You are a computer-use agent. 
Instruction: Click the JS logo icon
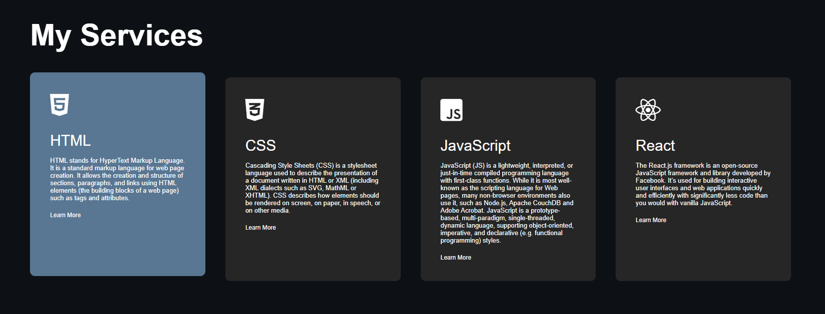(451, 110)
